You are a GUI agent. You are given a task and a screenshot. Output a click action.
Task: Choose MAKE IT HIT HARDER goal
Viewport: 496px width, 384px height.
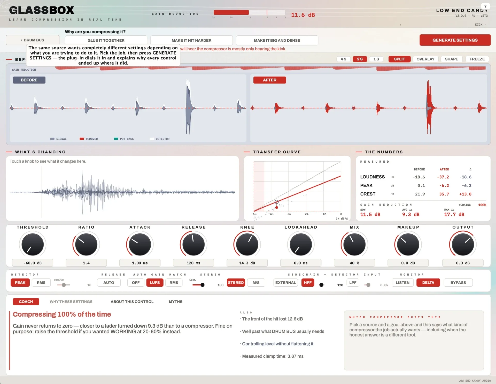click(x=191, y=40)
